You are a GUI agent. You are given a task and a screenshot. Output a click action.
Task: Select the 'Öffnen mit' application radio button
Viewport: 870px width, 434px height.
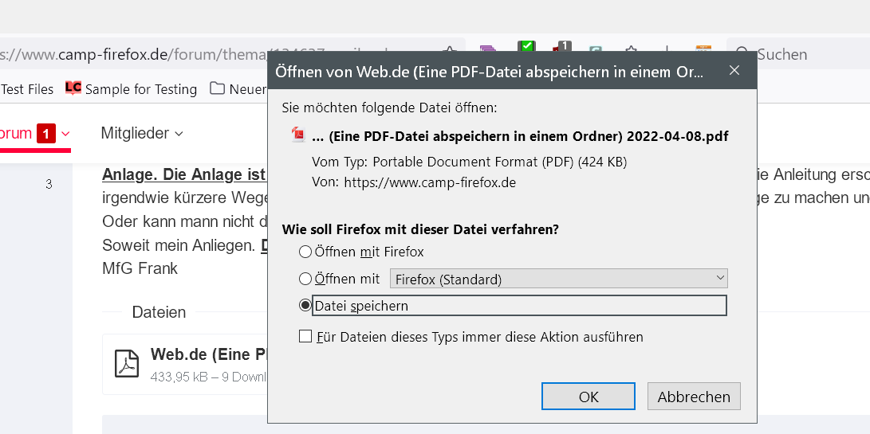click(305, 279)
